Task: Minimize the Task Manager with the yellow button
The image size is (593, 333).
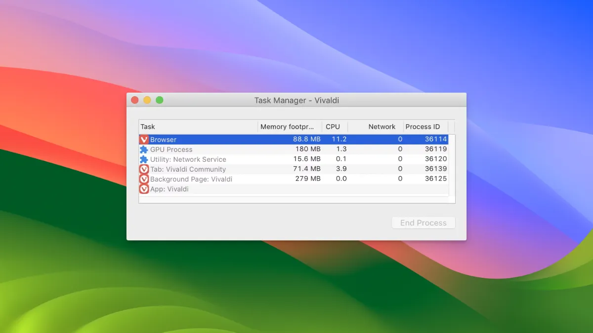Action: pyautogui.click(x=147, y=100)
